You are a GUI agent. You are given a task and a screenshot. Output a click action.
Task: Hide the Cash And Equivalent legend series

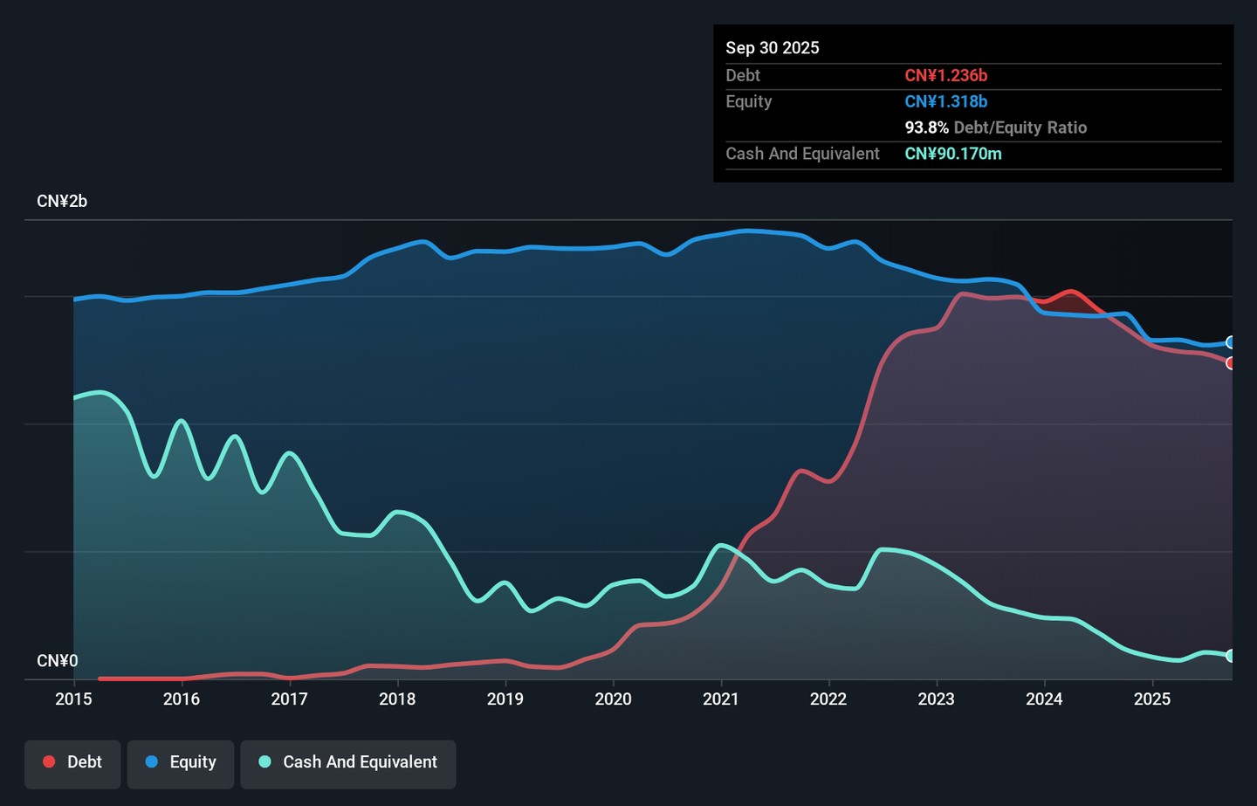pos(348,762)
